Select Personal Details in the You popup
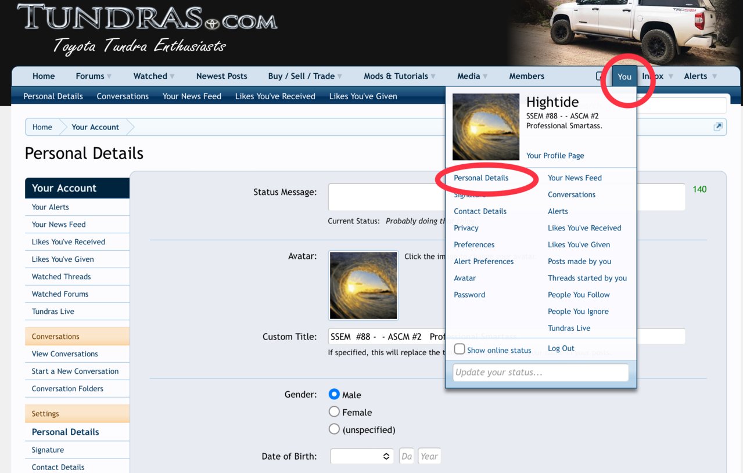The width and height of the screenshot is (743, 473). (481, 178)
